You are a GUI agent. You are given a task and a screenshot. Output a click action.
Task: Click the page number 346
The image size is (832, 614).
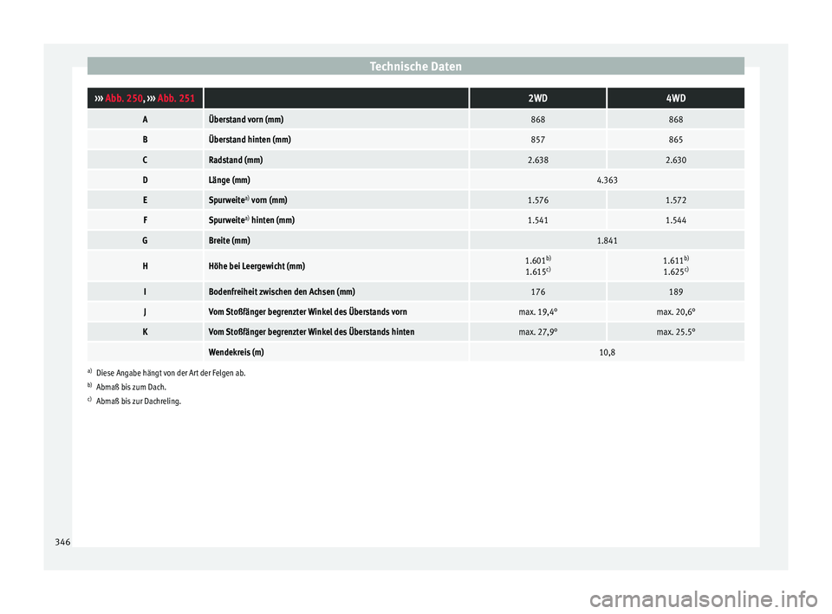(x=62, y=542)
